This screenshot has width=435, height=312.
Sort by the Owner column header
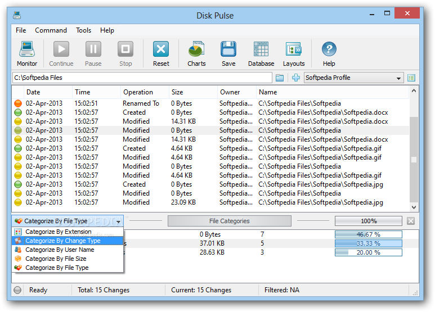coord(237,92)
